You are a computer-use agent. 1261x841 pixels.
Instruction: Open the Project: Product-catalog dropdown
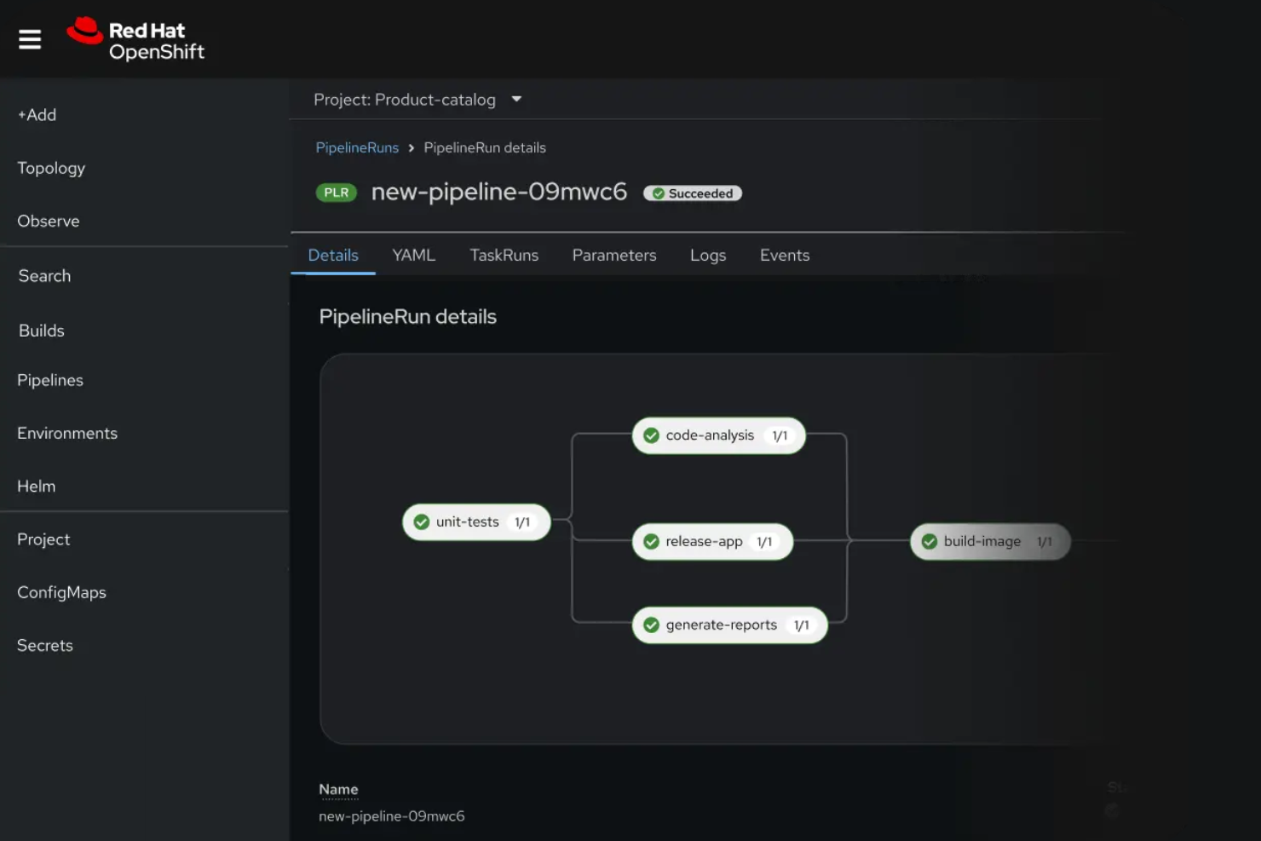click(417, 99)
